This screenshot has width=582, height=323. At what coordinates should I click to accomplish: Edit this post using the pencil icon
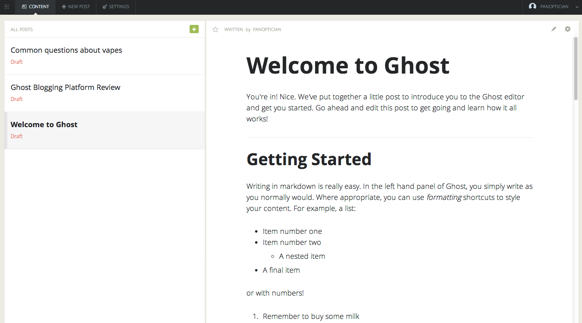coord(554,29)
